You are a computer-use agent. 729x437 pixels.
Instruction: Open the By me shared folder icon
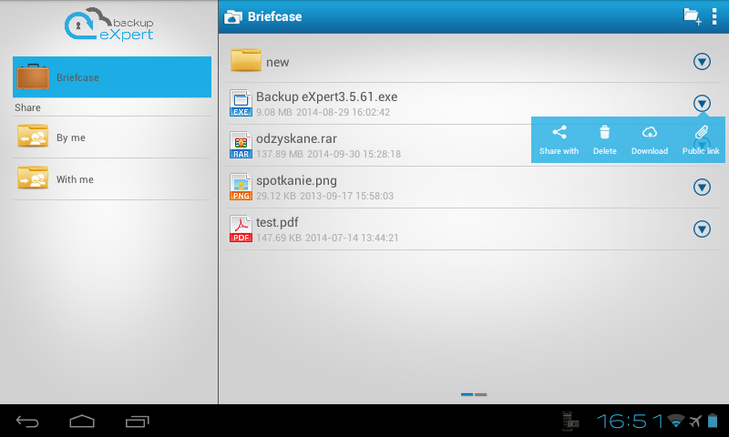[33, 136]
